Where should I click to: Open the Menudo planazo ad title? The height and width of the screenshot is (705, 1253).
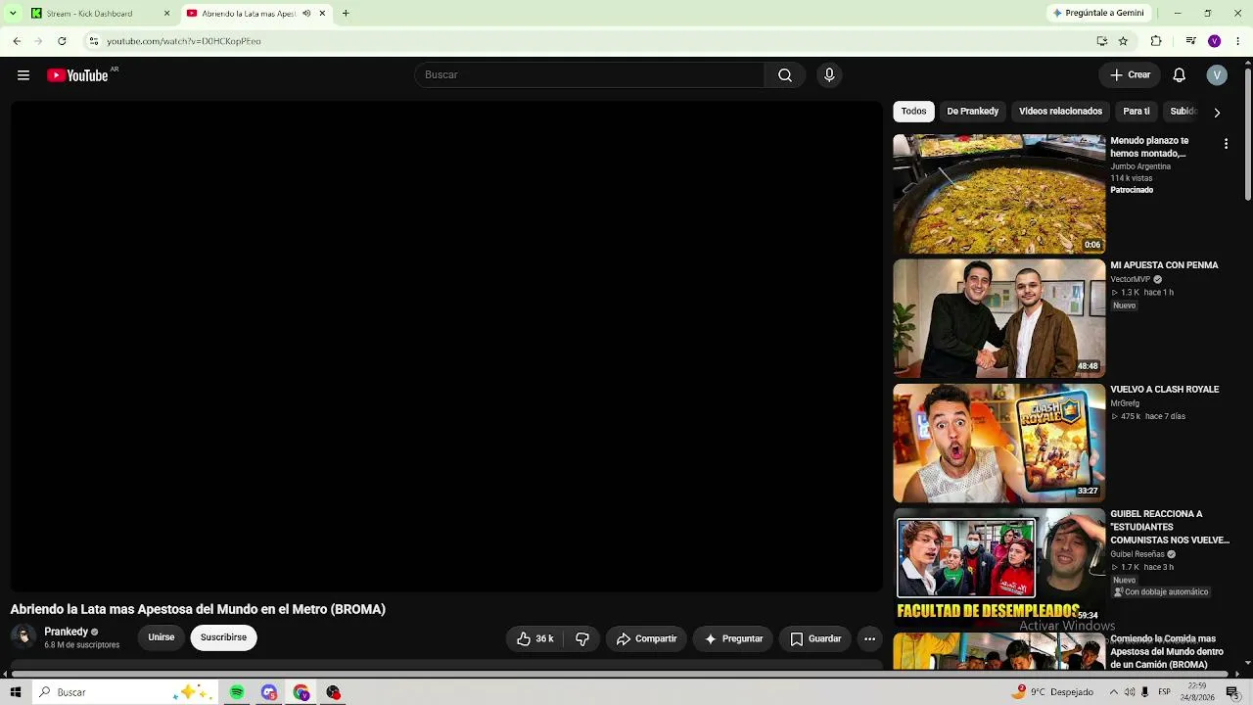click(x=1149, y=147)
